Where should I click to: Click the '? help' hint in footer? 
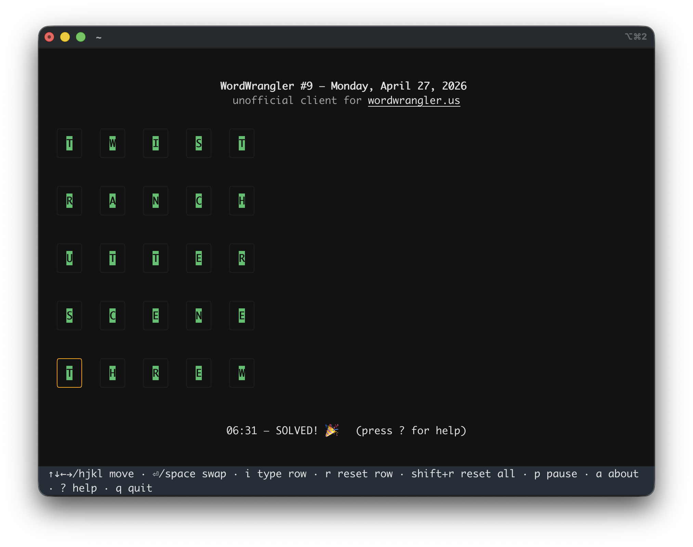[x=79, y=488]
